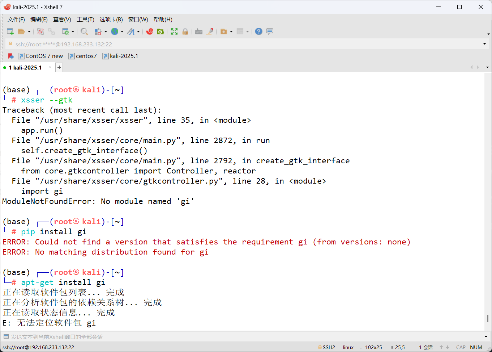The width and height of the screenshot is (492, 352).
Task: Open the 选项卡(B) menu
Action: pos(111,20)
